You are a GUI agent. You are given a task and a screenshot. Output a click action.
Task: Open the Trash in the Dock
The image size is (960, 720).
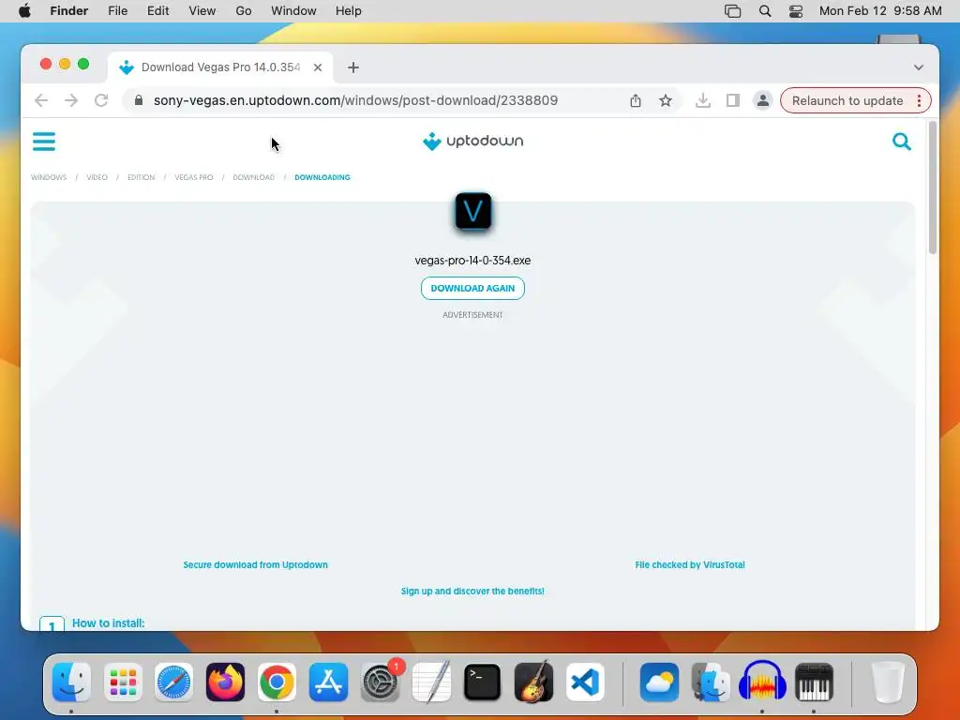[x=888, y=682]
